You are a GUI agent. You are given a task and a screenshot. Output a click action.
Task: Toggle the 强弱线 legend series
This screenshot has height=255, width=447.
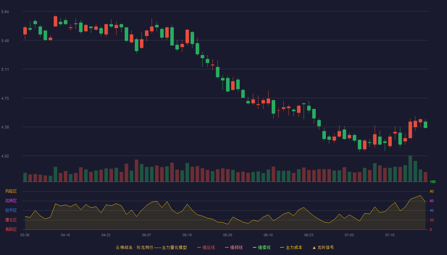point(234,247)
